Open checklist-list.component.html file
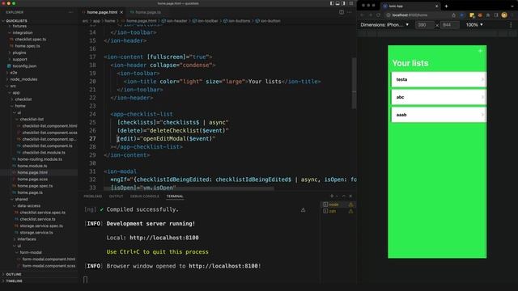This screenshot has height=291, width=518. pyautogui.click(x=49, y=126)
